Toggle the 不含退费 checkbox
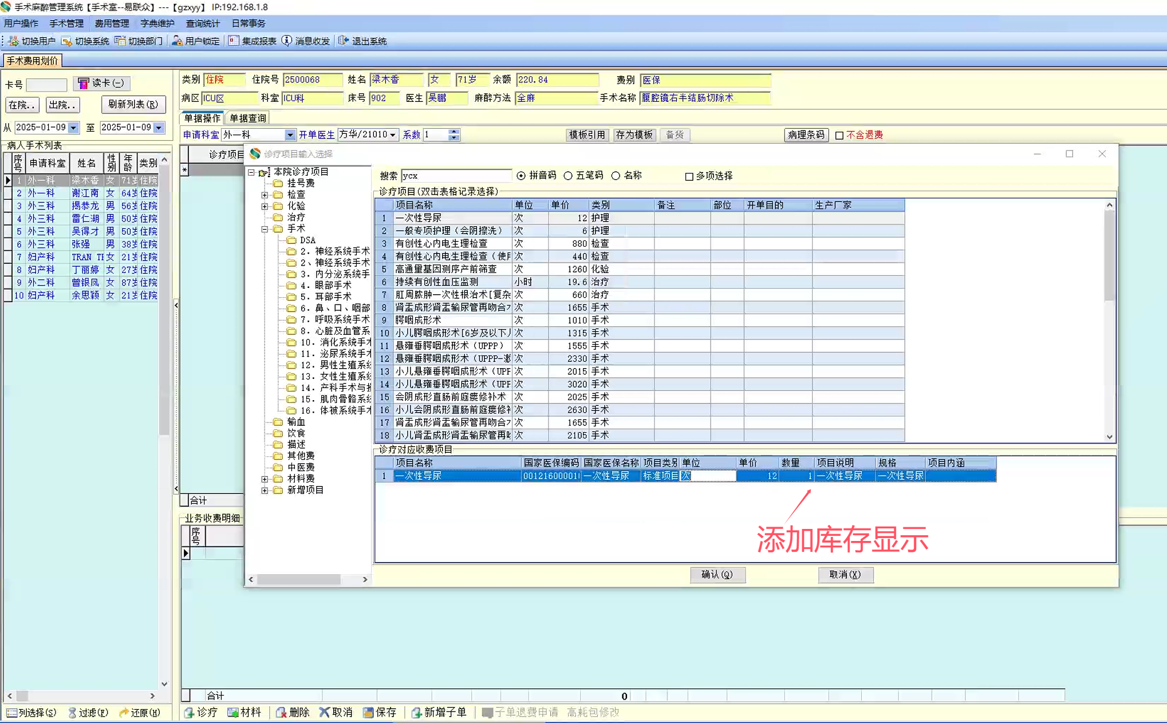1167x723 pixels. (x=839, y=136)
